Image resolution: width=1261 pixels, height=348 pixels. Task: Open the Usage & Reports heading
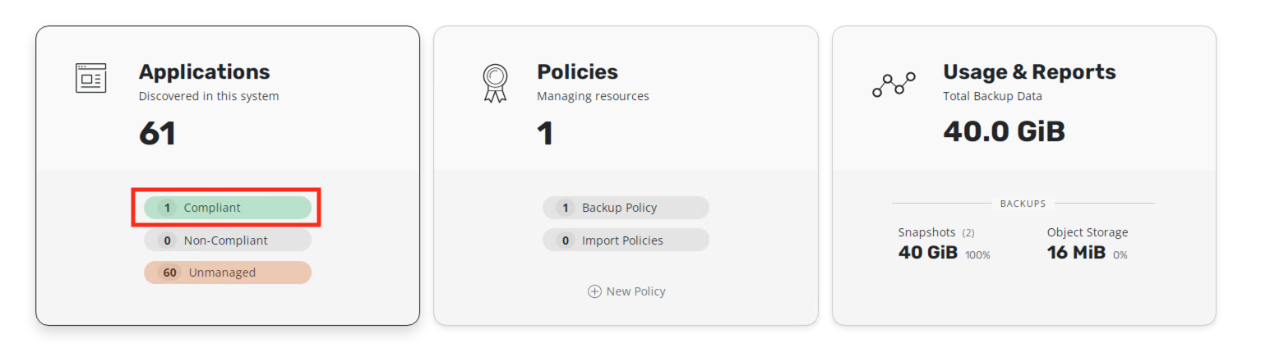point(1029,71)
